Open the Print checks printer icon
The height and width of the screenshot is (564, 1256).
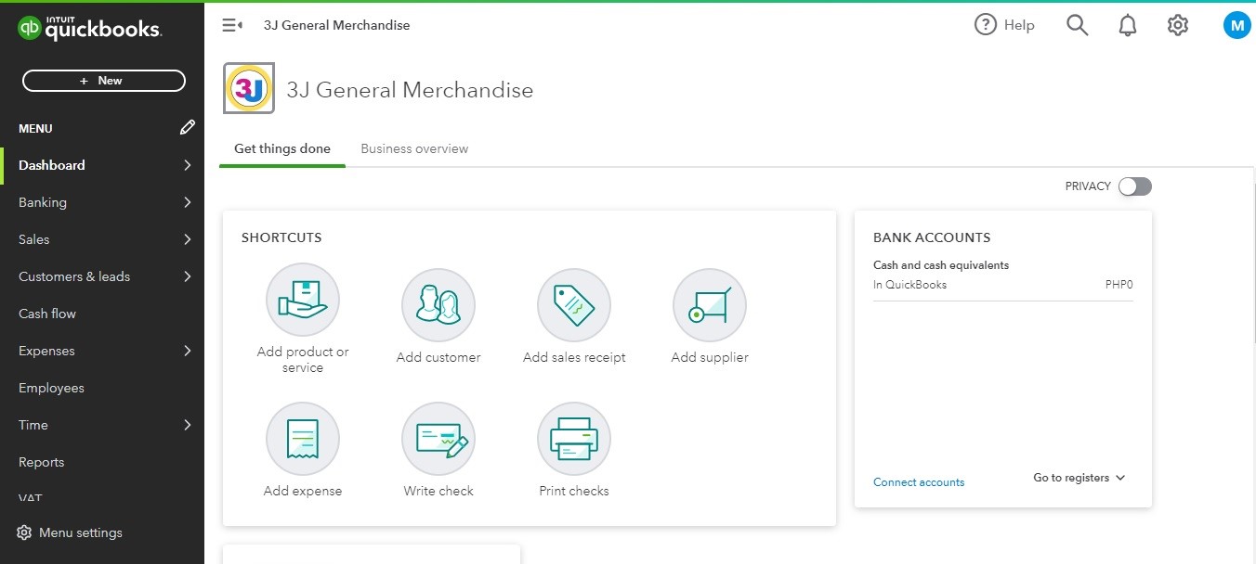point(574,438)
